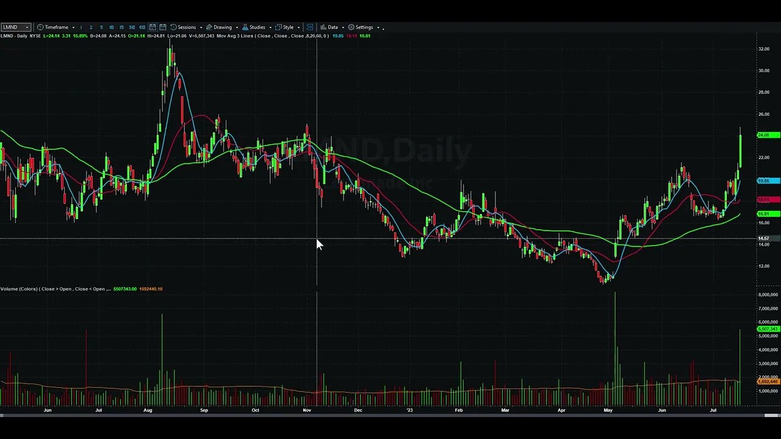
Task: Click the 'O=21.14' open price text
Action: (x=137, y=36)
